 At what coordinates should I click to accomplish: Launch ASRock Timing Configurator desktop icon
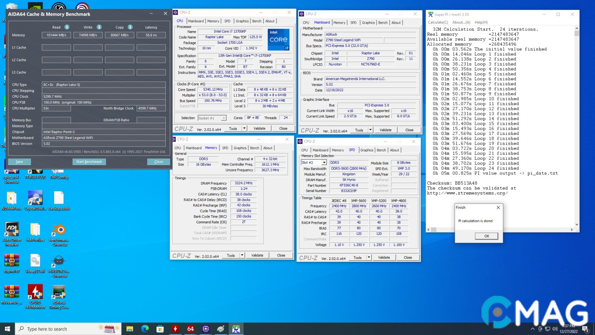(x=59, y=292)
